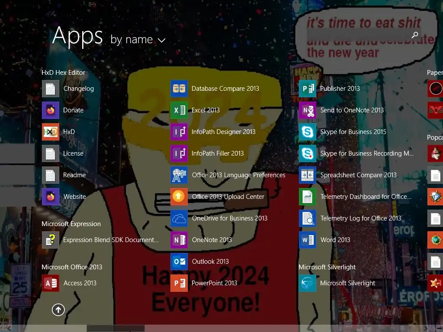Launch Access 2013 icon
This screenshot has width=443, height=332.
coord(51,283)
